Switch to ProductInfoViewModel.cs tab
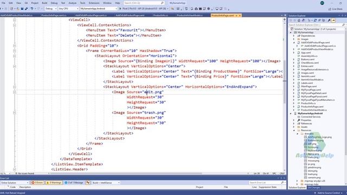 (x=190, y=15)
